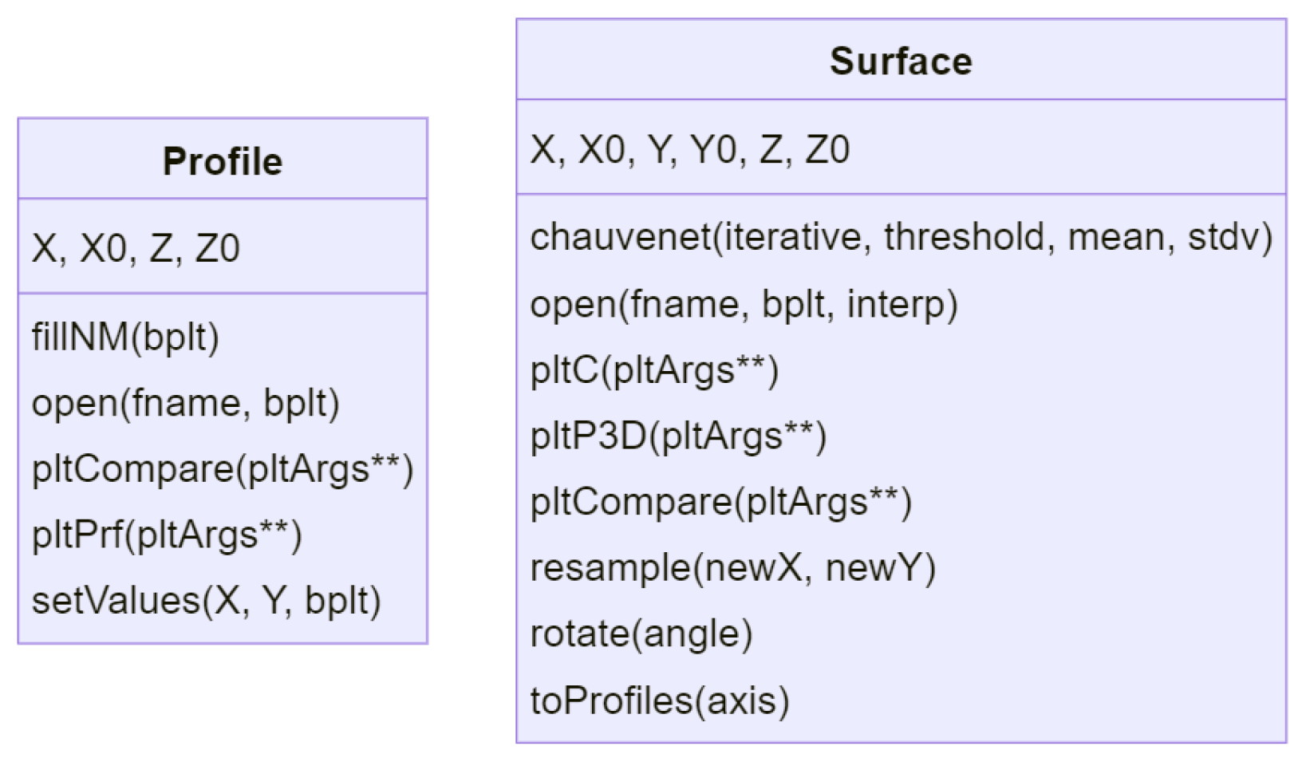Select open(fname, bplt, interp) in Surface
Screen dimensions: 1302x758
744,304
